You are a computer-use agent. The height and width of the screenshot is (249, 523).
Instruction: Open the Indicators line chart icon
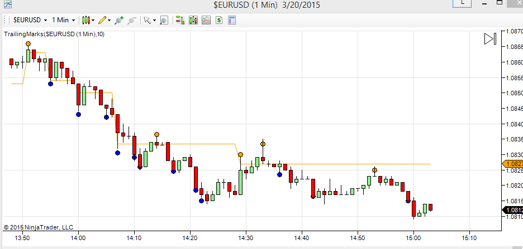click(x=206, y=20)
